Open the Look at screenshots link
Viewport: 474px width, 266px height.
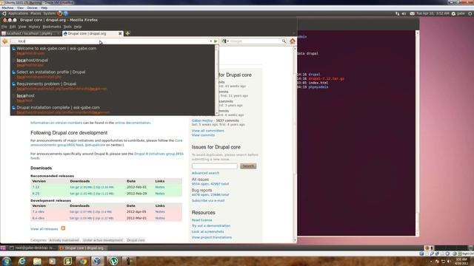pos(207,231)
